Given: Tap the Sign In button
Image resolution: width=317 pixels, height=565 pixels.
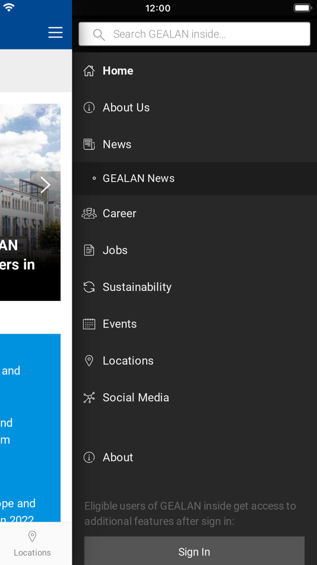Looking at the screenshot, I should [x=194, y=551].
